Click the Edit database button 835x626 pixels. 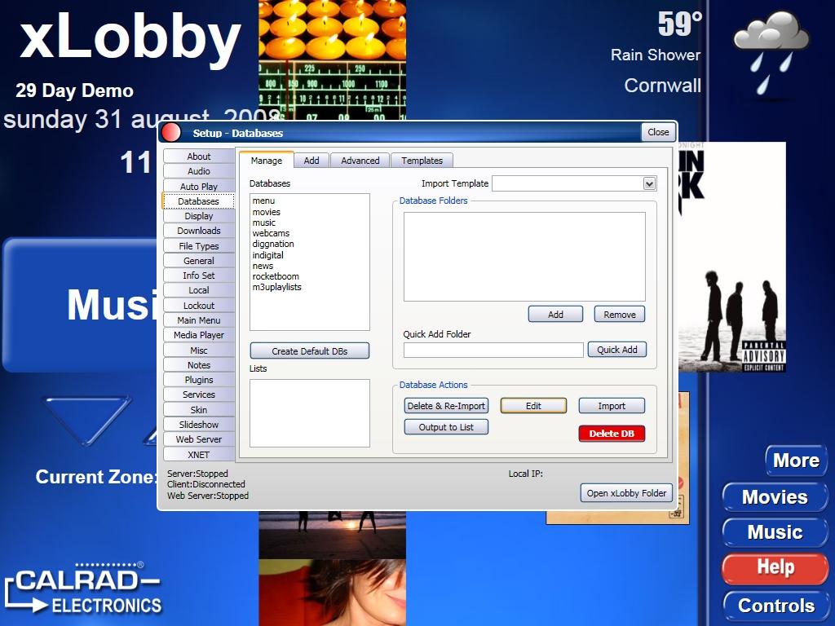coord(533,406)
